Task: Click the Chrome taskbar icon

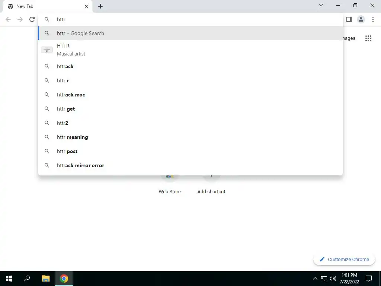Action: pos(64,279)
